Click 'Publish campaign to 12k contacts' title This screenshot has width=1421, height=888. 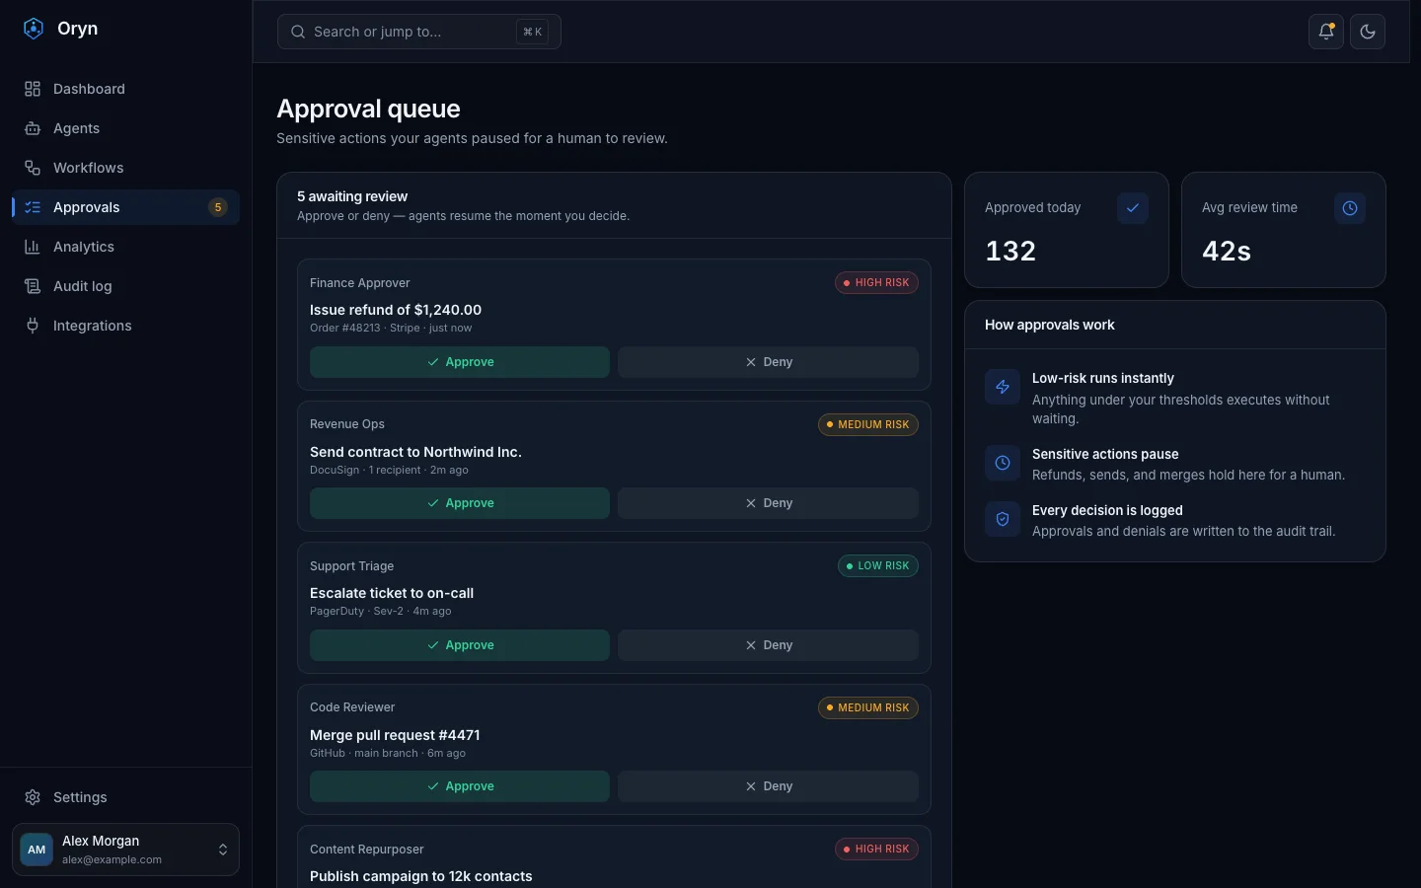click(x=420, y=876)
